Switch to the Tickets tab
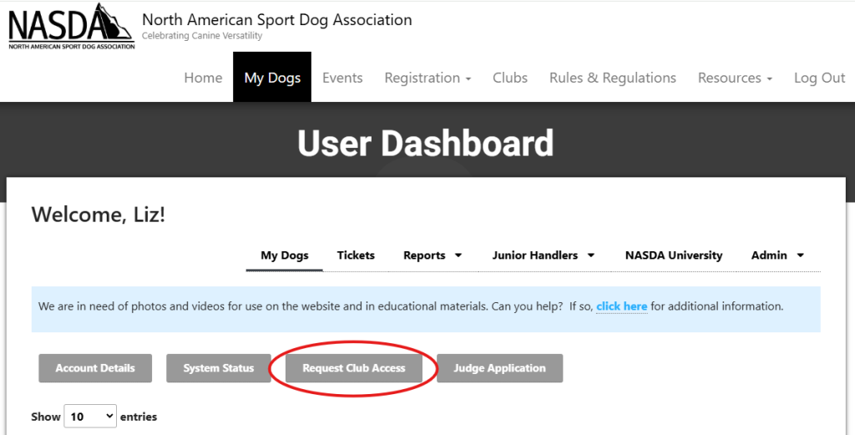The height and width of the screenshot is (435, 855). tap(356, 255)
